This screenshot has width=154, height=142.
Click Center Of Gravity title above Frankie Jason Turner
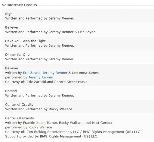pos(20,118)
